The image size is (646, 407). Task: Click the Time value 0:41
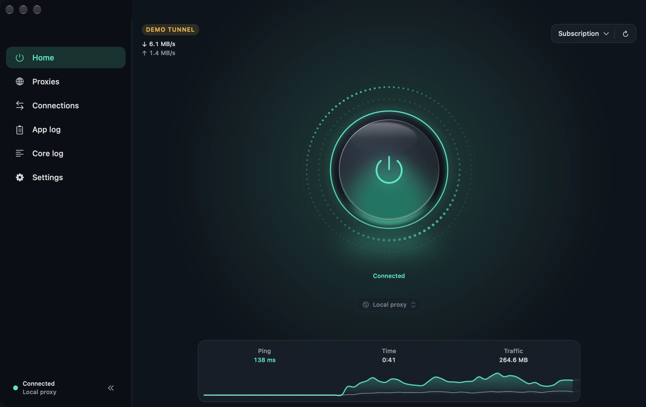tap(389, 360)
